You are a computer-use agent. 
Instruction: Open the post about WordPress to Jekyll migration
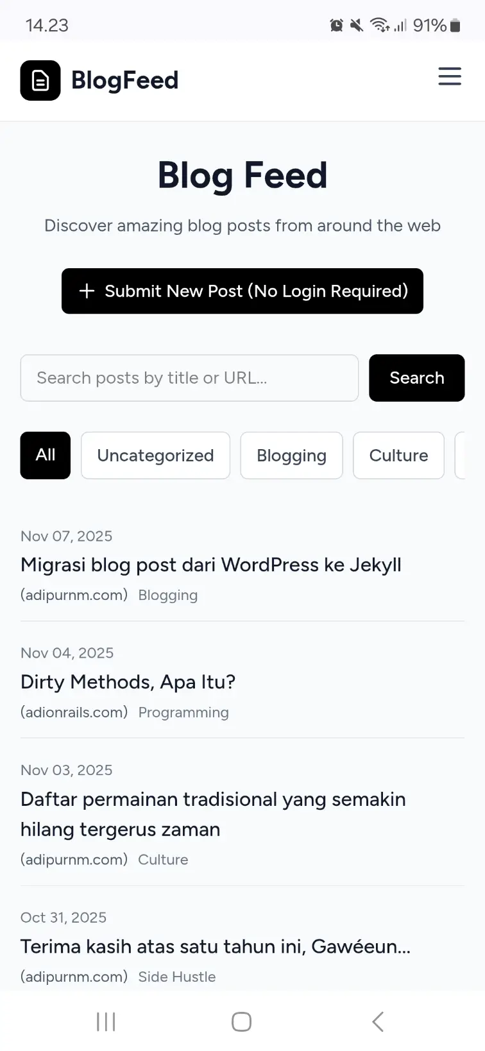[210, 565]
